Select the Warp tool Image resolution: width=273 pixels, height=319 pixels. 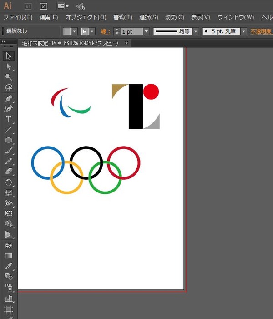(x=9, y=203)
